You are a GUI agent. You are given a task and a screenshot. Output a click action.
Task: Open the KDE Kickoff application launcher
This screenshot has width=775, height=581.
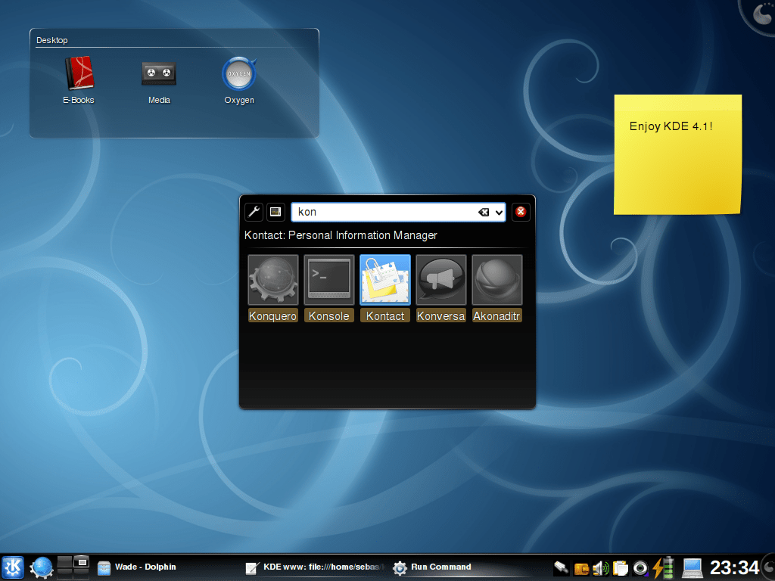coord(13,567)
